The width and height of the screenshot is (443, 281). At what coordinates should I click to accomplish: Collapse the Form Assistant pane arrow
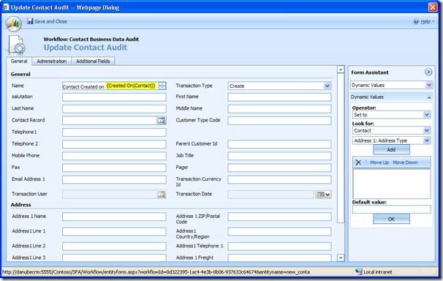[428, 72]
